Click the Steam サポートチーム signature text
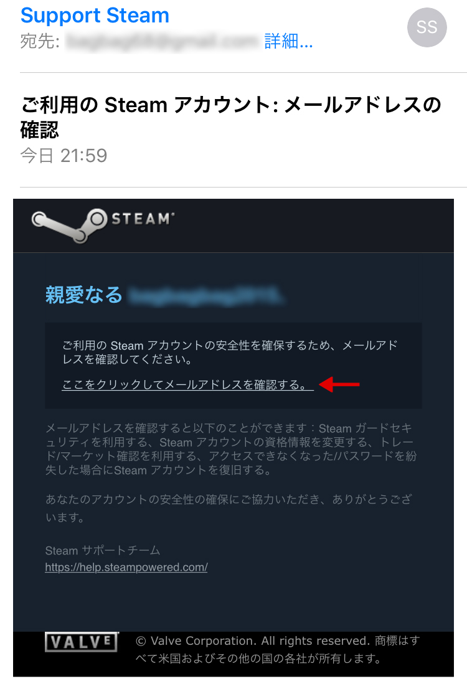 [102, 550]
